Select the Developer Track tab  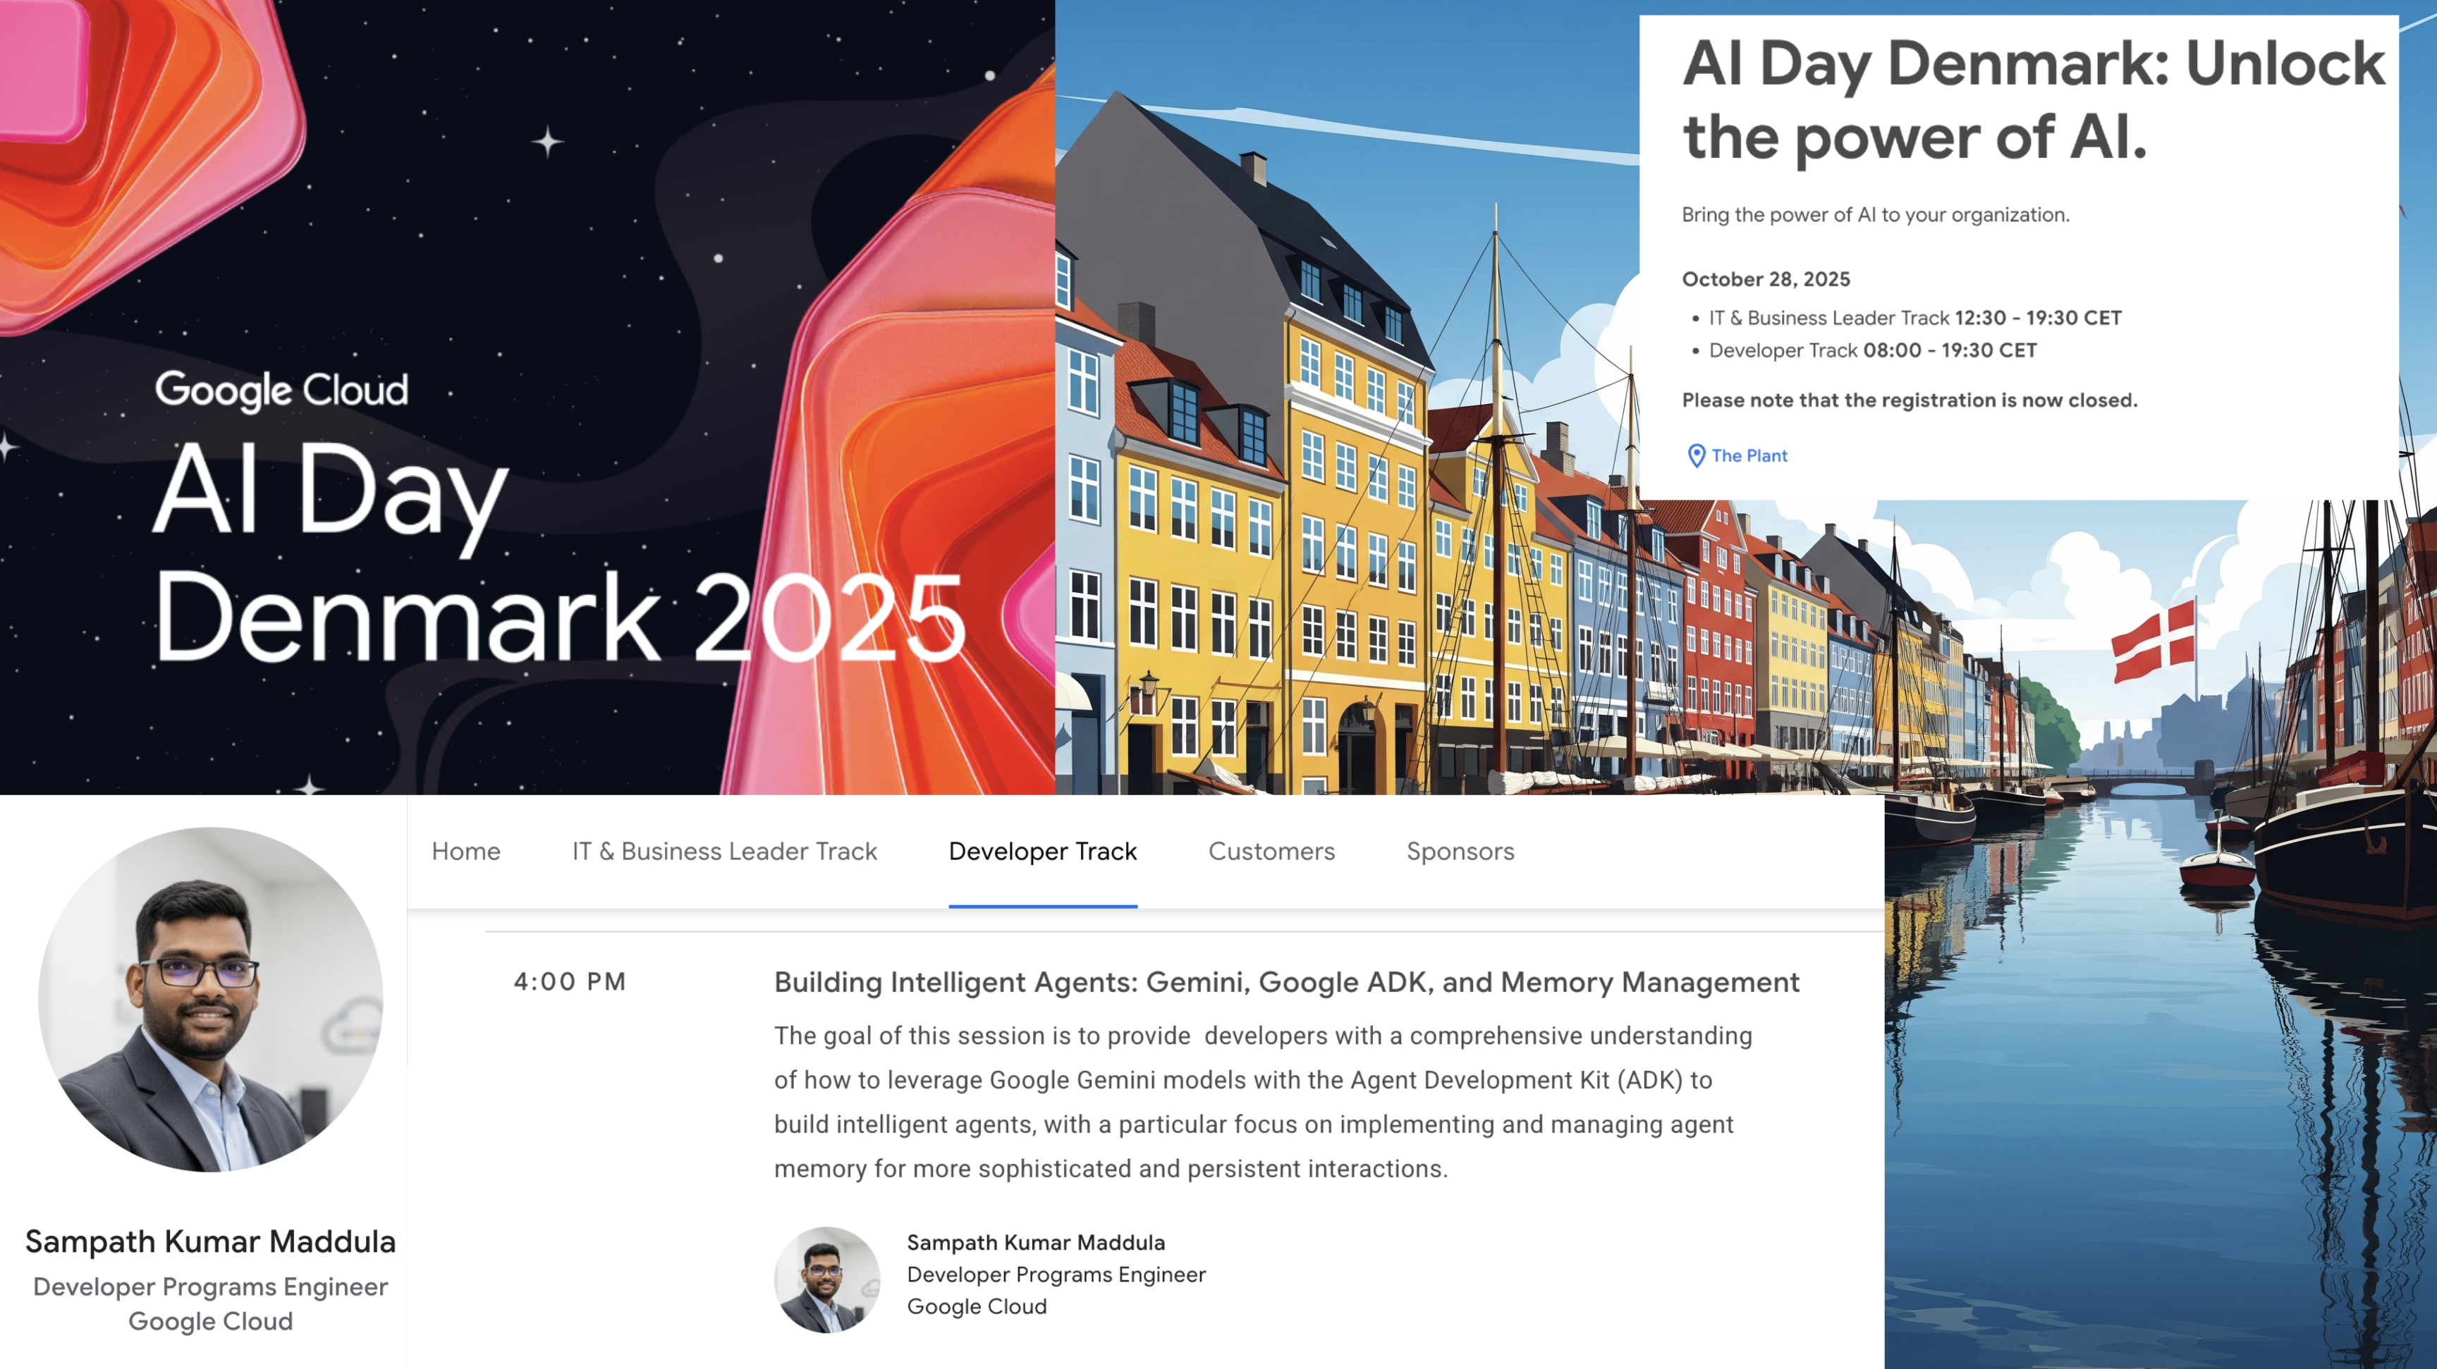(1042, 851)
